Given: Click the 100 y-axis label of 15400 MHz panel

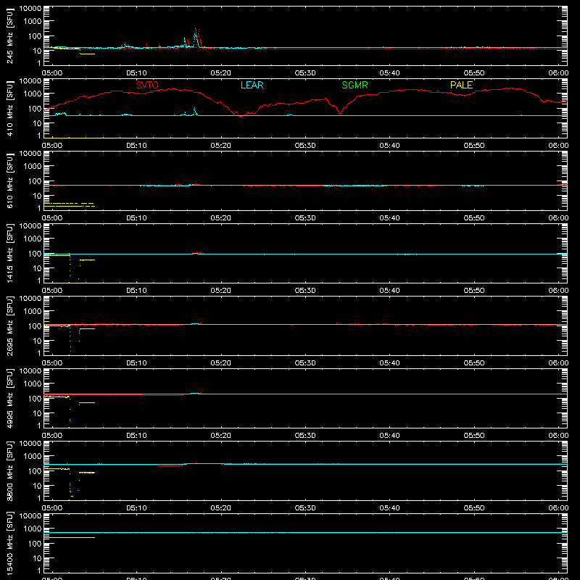Looking at the screenshot, I should point(34,544).
